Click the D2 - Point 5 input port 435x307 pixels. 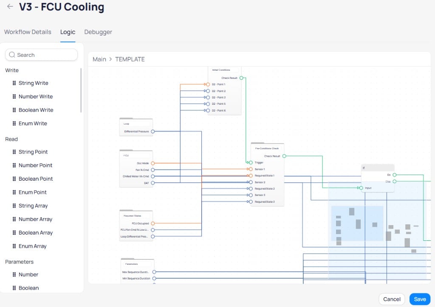[x=208, y=104]
